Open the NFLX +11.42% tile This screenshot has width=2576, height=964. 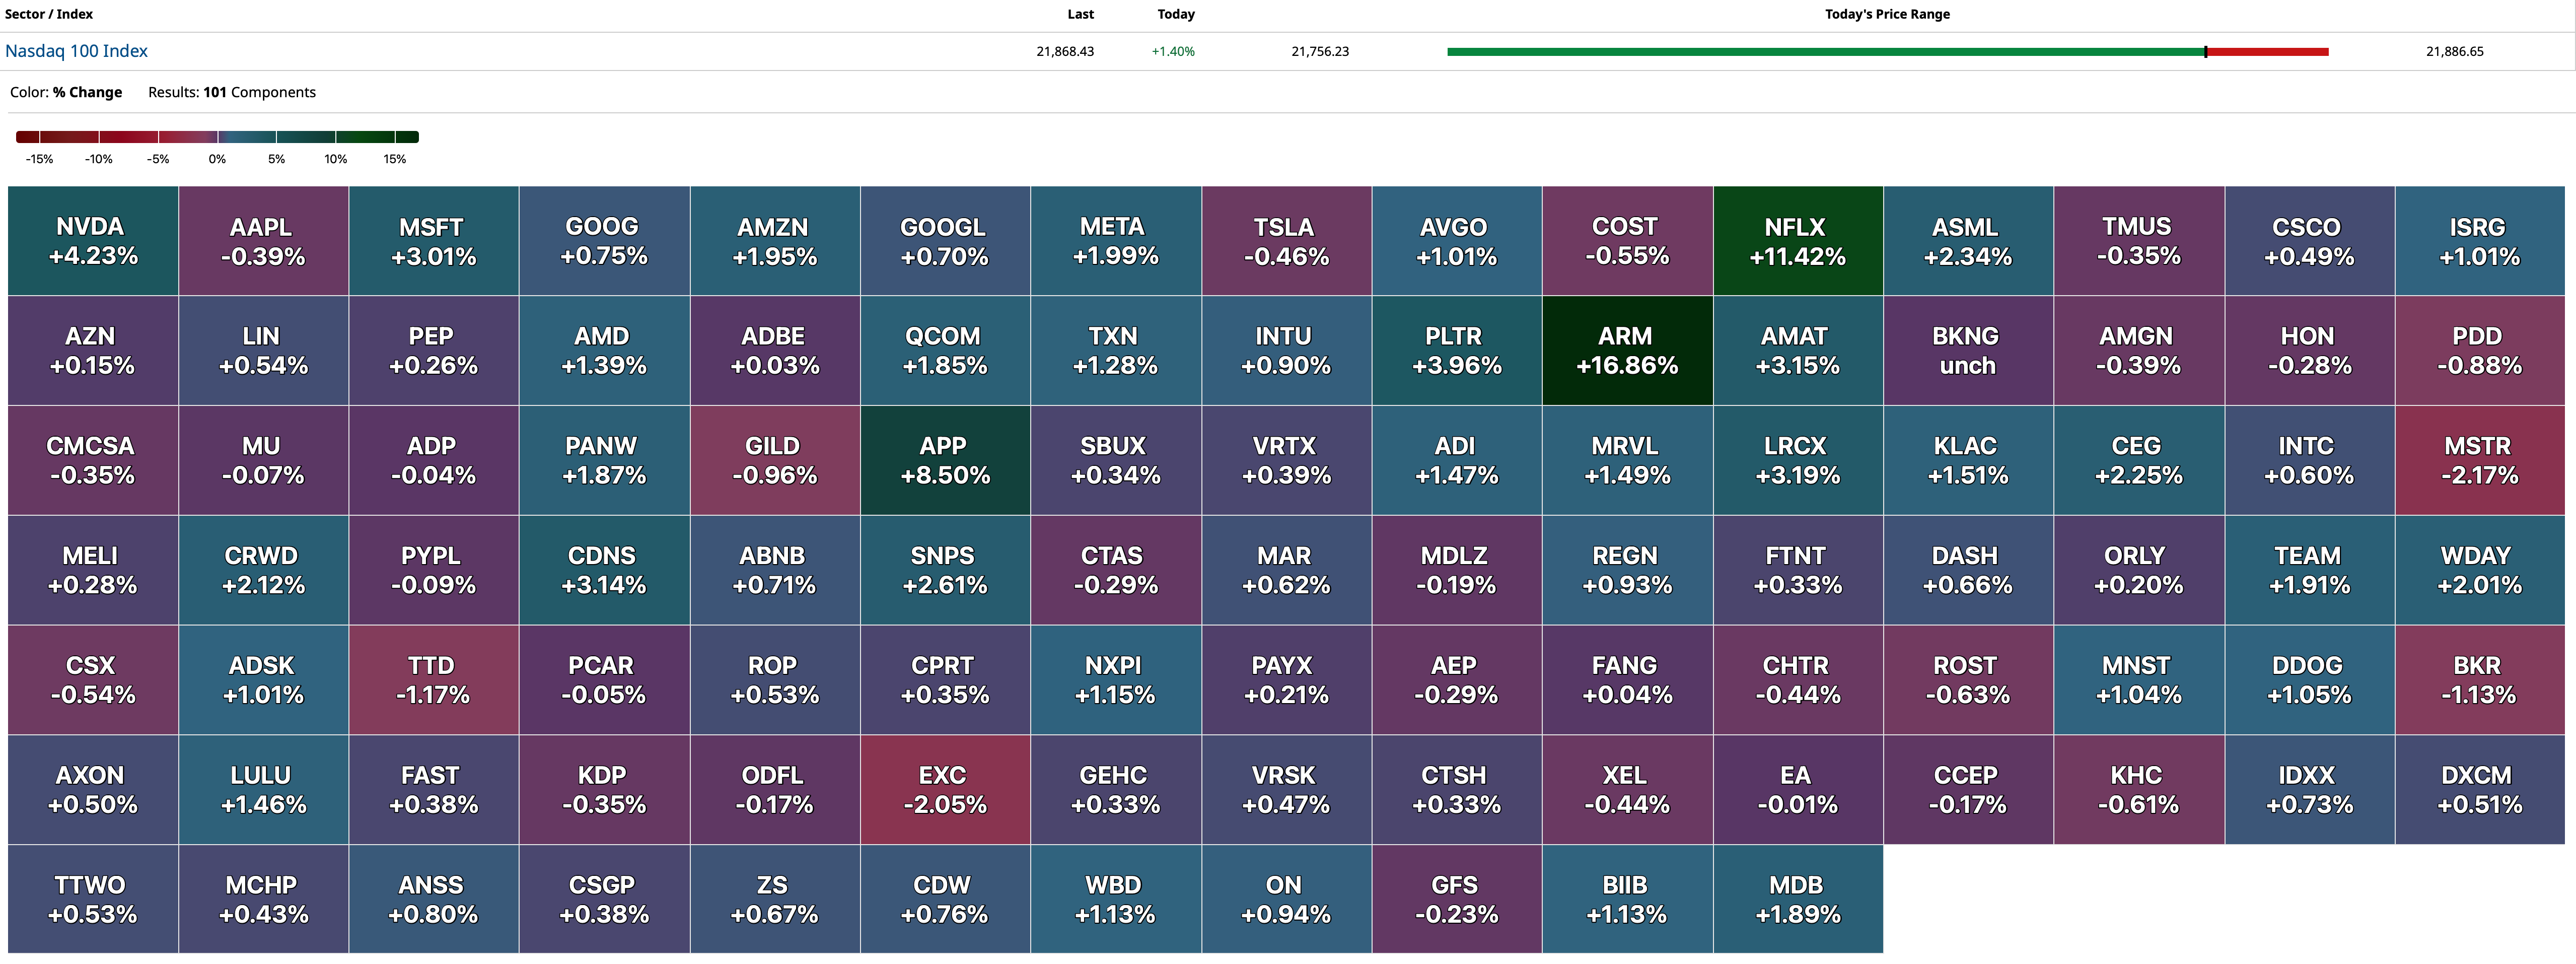pyautogui.click(x=1797, y=241)
